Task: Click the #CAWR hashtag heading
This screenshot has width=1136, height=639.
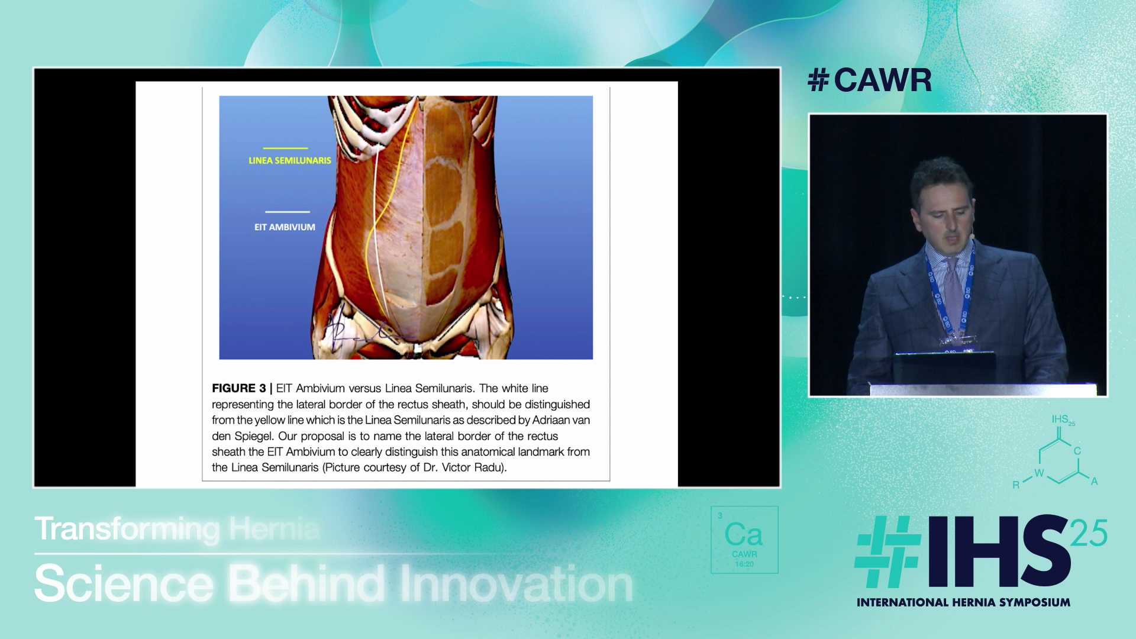Action: (869, 80)
